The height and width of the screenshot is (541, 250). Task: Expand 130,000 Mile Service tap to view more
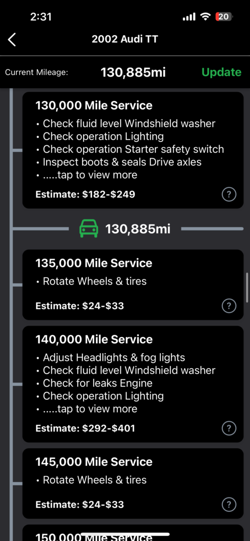(90, 175)
